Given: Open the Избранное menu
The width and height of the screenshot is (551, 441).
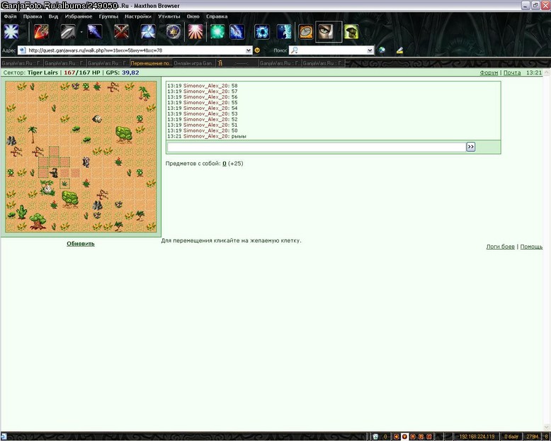Looking at the screenshot, I should tap(79, 16).
